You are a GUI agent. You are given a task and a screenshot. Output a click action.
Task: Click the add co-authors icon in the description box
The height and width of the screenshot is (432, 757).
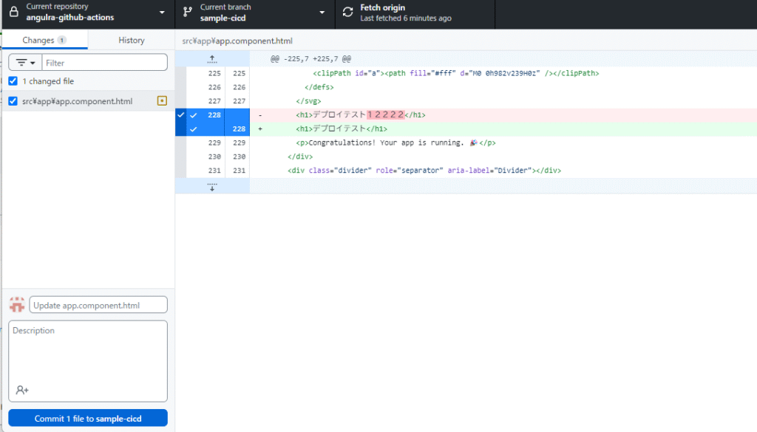pos(21,390)
